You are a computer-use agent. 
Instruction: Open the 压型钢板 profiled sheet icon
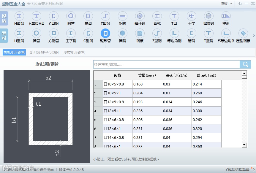(243, 36)
